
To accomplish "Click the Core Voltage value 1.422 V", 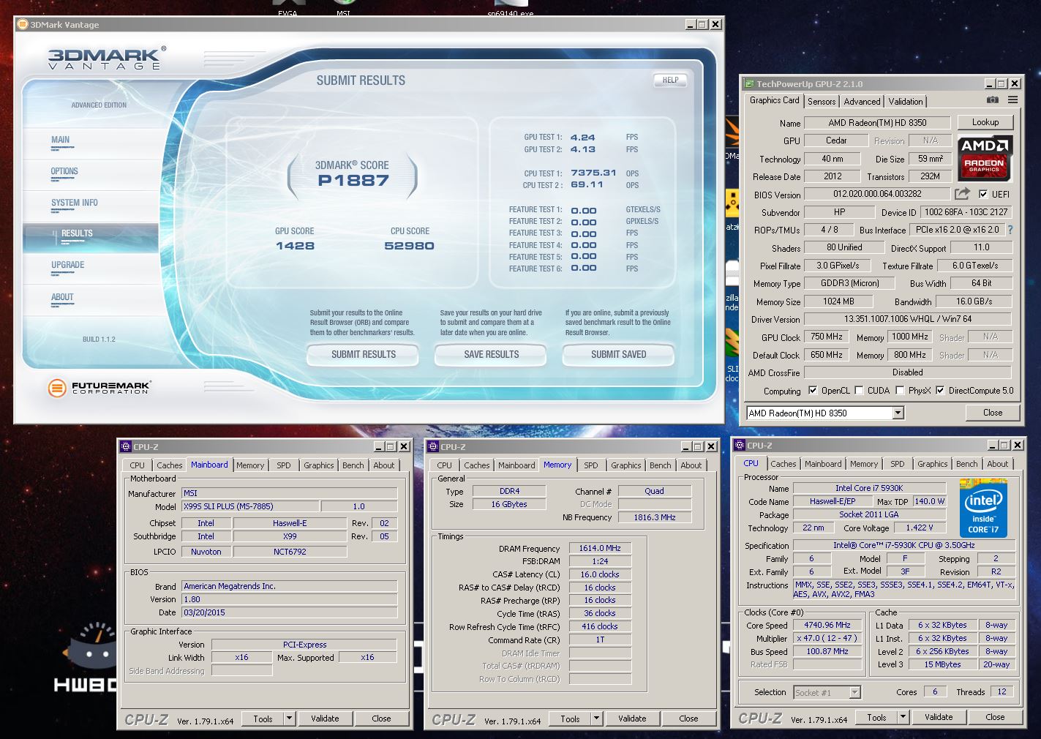I will (x=920, y=528).
